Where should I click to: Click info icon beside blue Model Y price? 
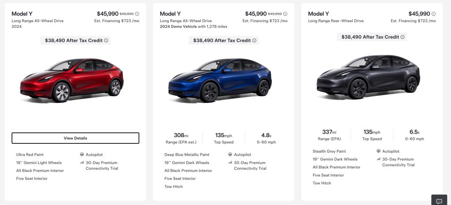pyautogui.click(x=285, y=14)
